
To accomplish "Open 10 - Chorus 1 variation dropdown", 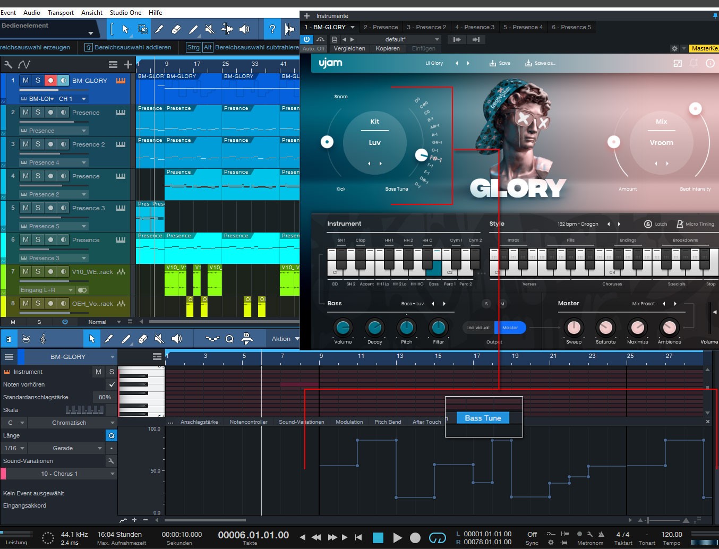I will (62, 474).
